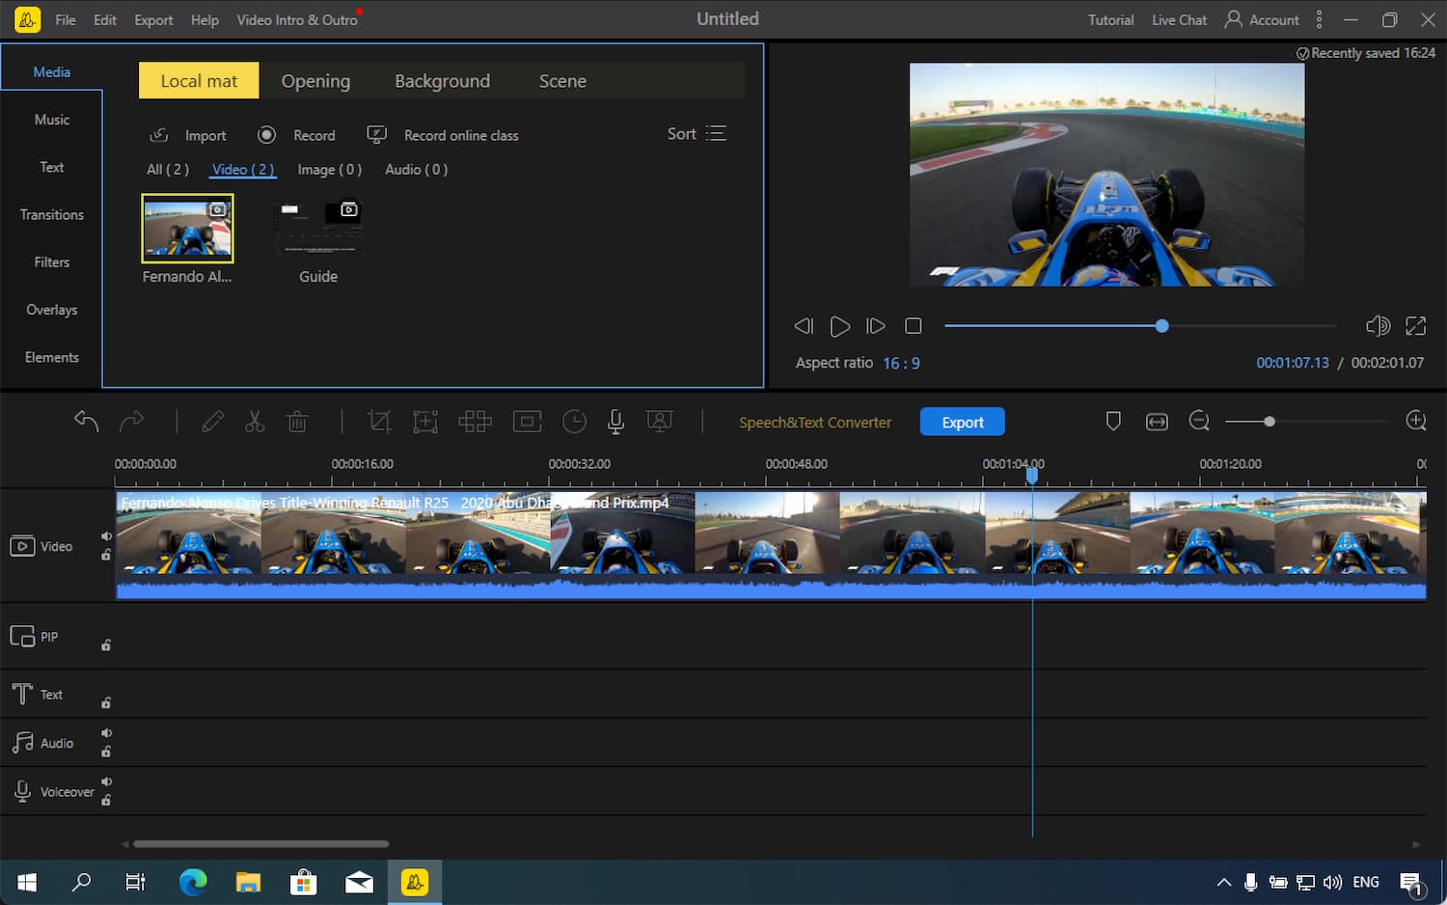Stop the preview playback
The image size is (1447, 905).
[914, 326]
